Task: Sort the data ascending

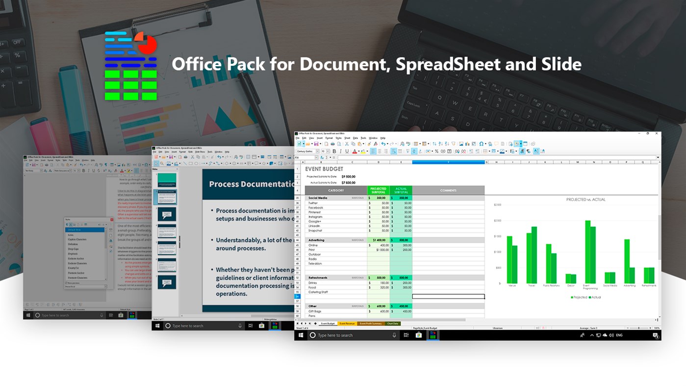Action: coord(441,143)
